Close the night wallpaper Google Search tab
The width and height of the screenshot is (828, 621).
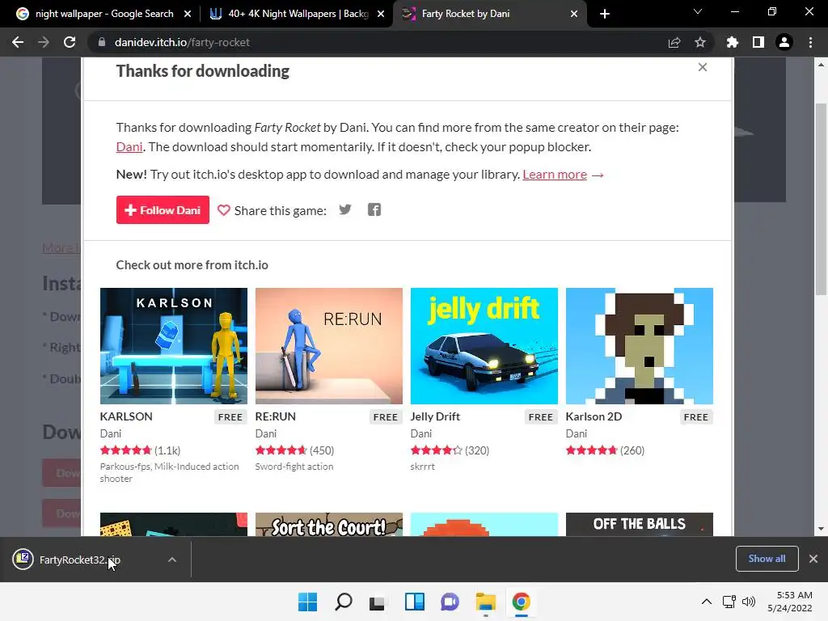[187, 14]
